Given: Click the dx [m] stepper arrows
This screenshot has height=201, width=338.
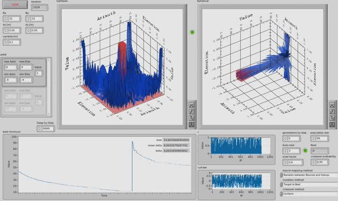Looking at the screenshot, I should (6, 31).
